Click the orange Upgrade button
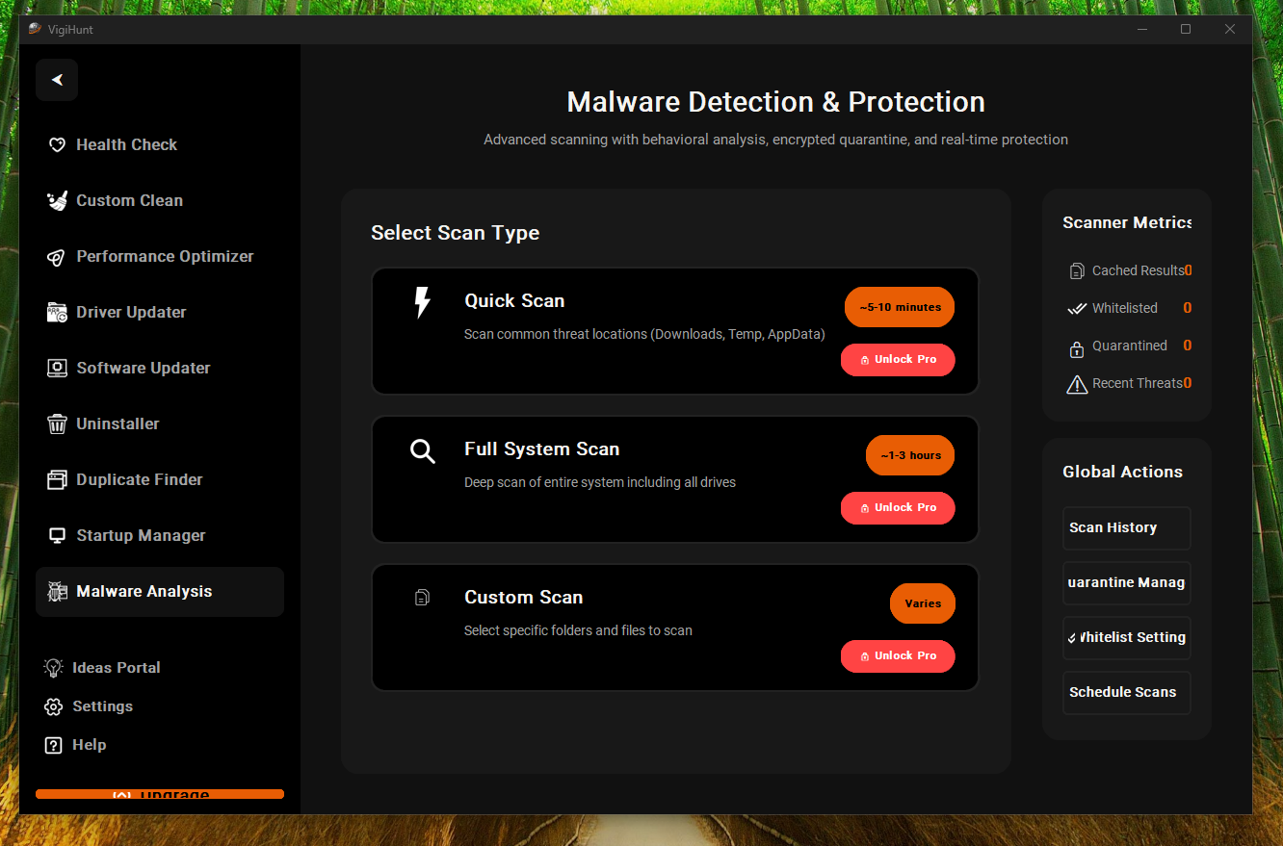 pyautogui.click(x=160, y=794)
